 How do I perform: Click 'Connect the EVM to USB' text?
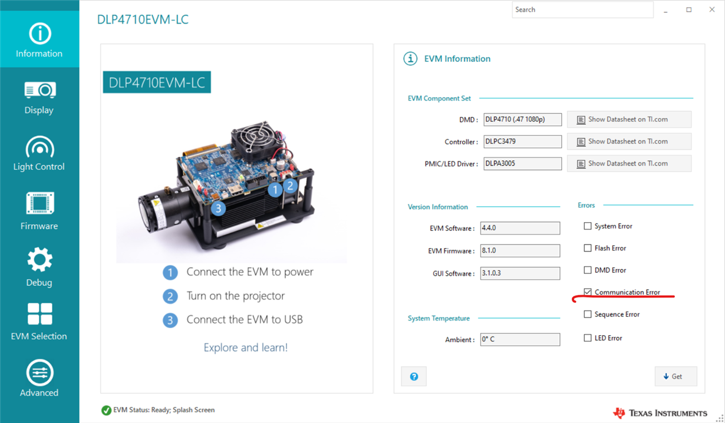(x=245, y=319)
